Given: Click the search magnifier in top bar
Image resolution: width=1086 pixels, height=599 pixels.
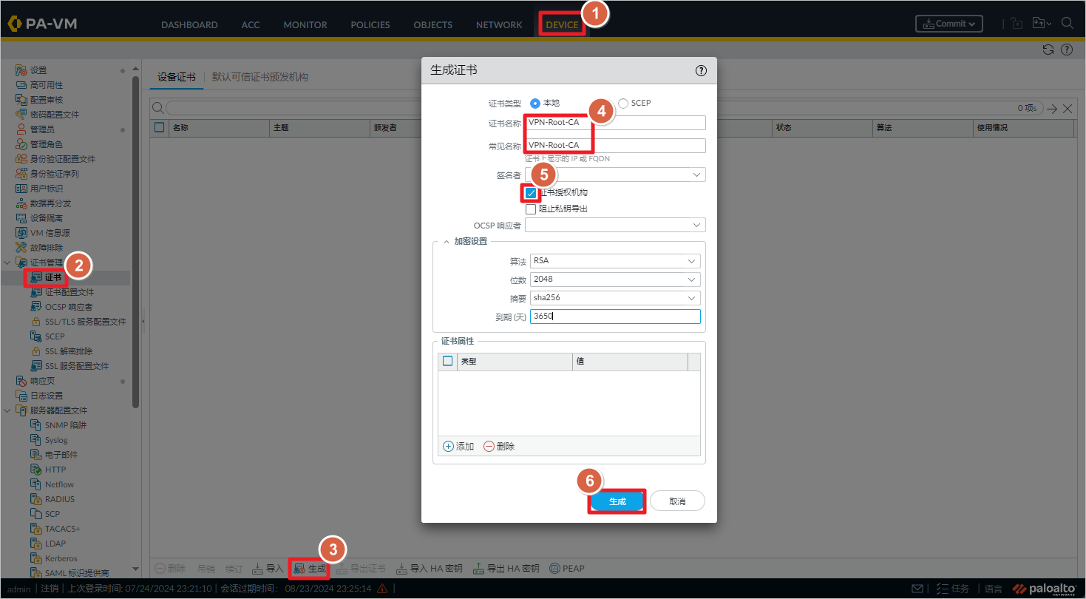Looking at the screenshot, I should (1067, 23).
